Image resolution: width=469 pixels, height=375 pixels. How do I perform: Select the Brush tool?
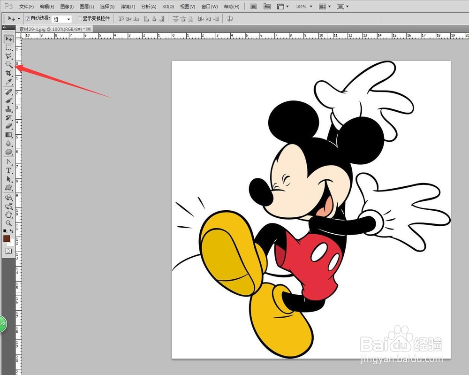(x=8, y=100)
